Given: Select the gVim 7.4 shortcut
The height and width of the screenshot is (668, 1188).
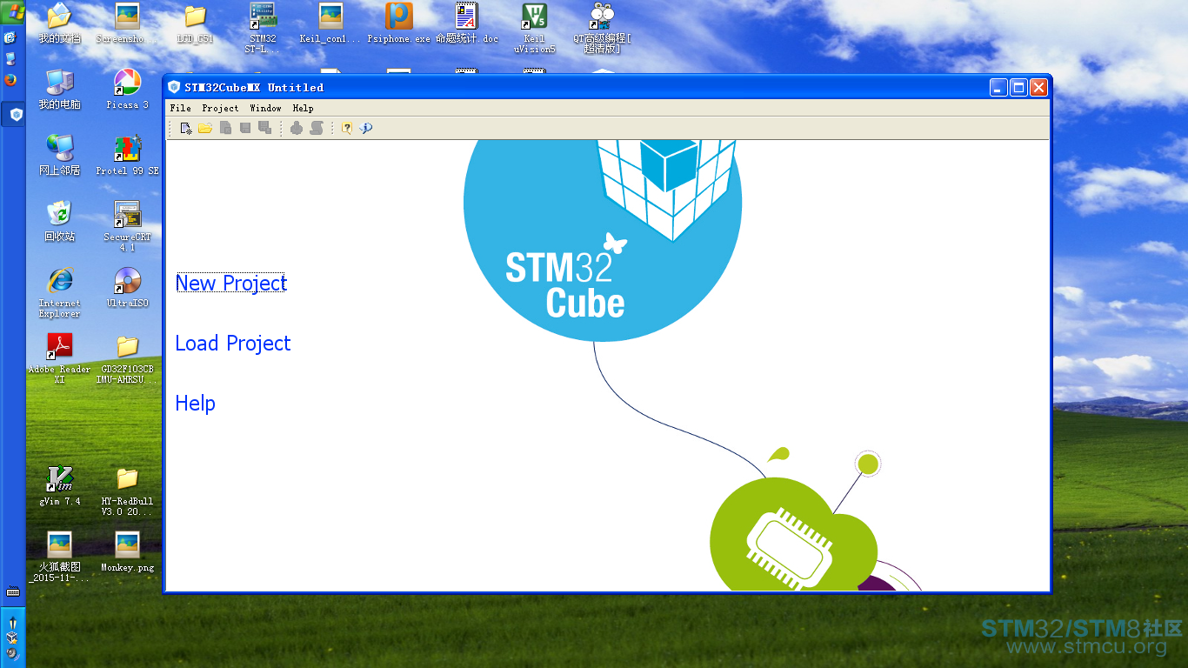Looking at the screenshot, I should click(59, 486).
